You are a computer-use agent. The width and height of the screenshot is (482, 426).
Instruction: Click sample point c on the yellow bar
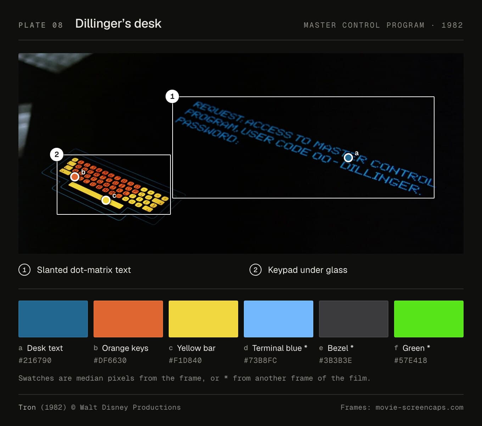[106, 200]
